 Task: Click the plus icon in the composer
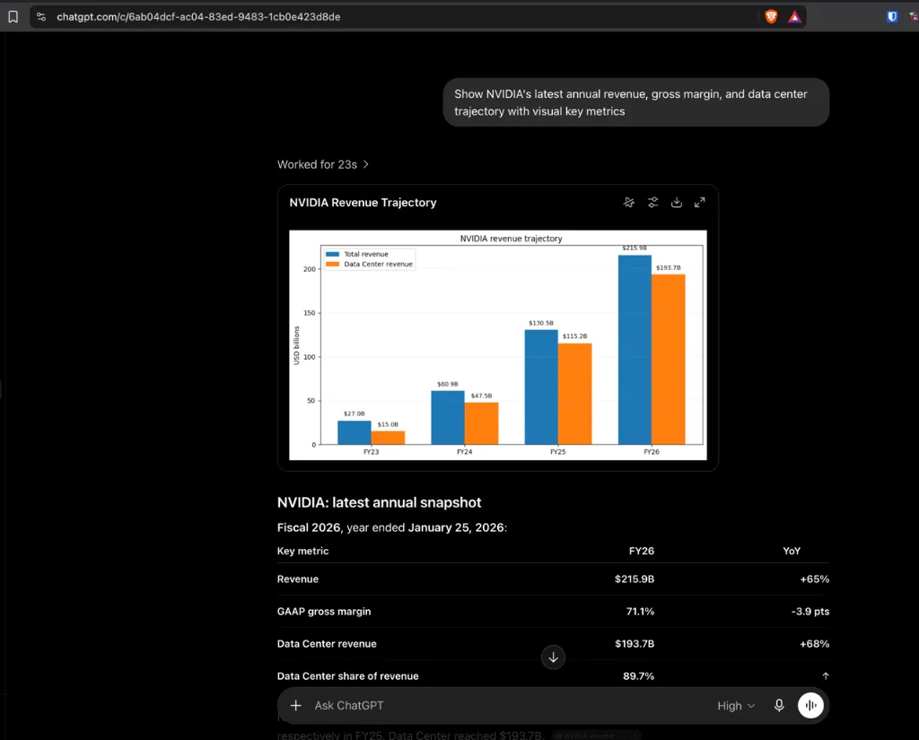point(296,705)
